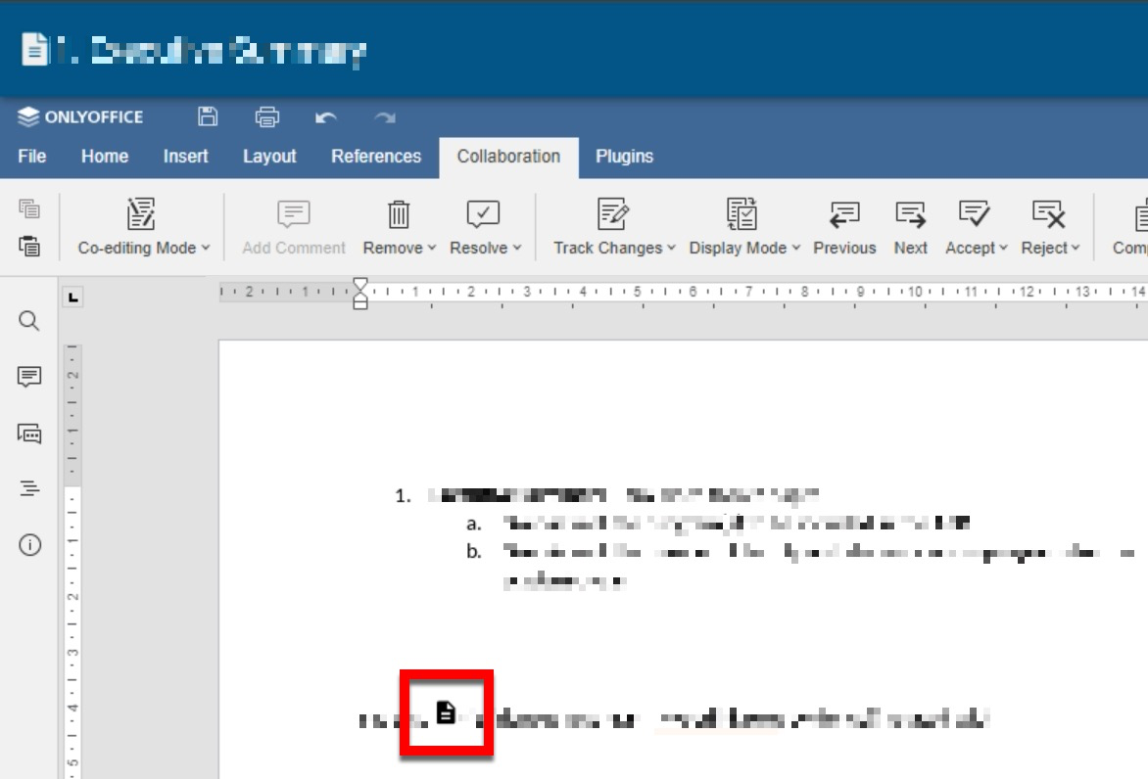Click the tab stop selector by the ruler
This screenshot has height=779, width=1148.
click(72, 297)
